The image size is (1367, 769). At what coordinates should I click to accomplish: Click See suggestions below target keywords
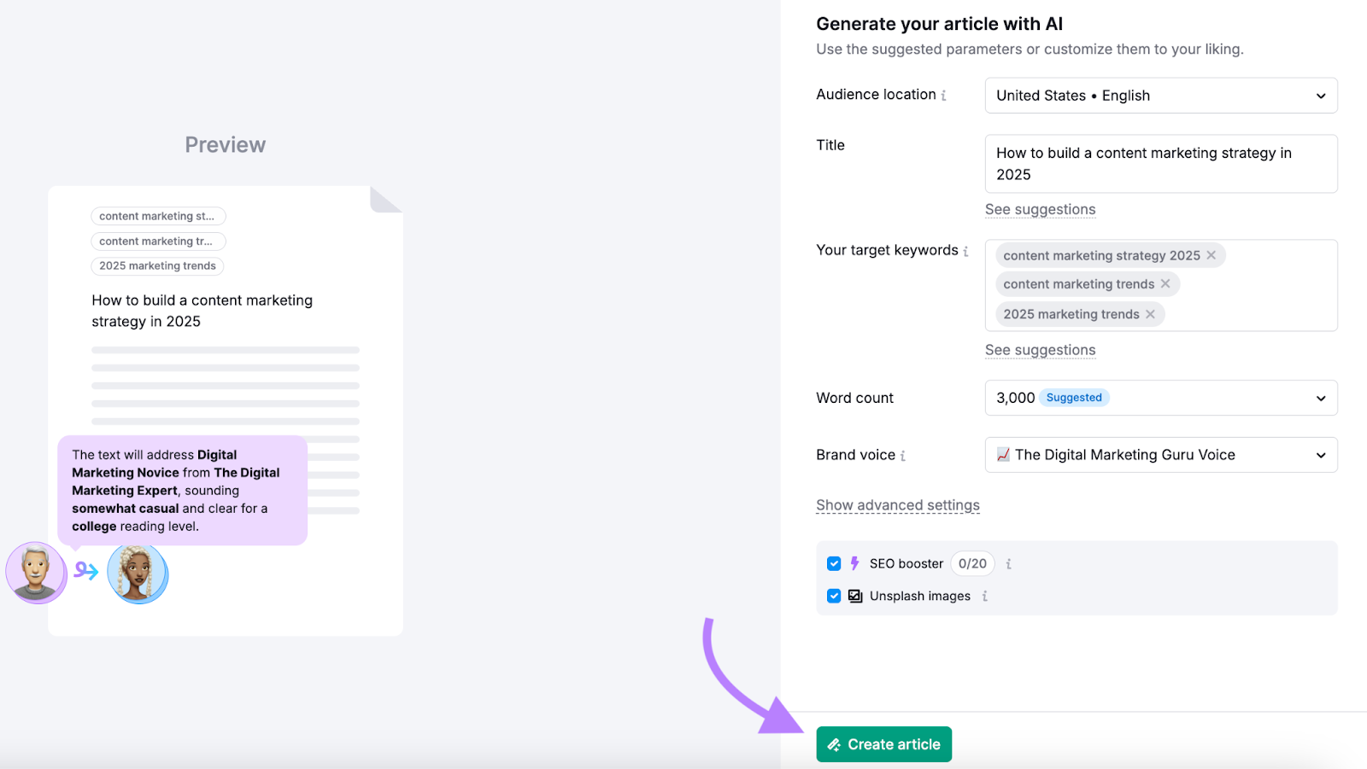point(1040,350)
